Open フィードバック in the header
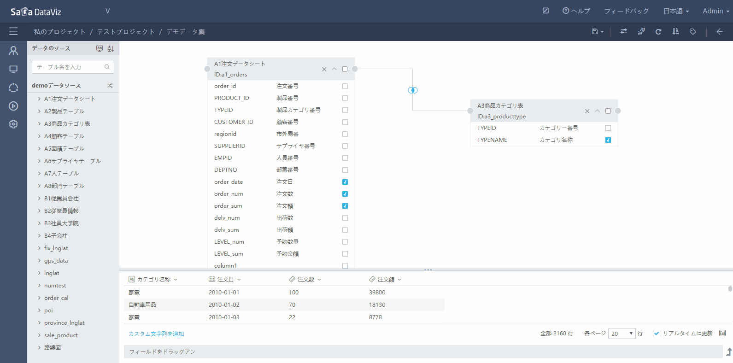This screenshot has width=733, height=363. coord(626,11)
